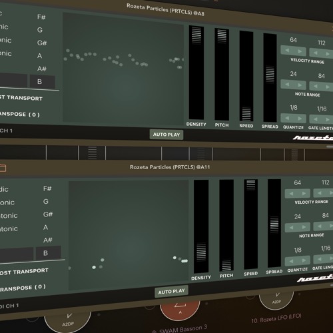Open the Transpose (0) setting in the A11 window
The image size is (333, 333).
click(23, 288)
